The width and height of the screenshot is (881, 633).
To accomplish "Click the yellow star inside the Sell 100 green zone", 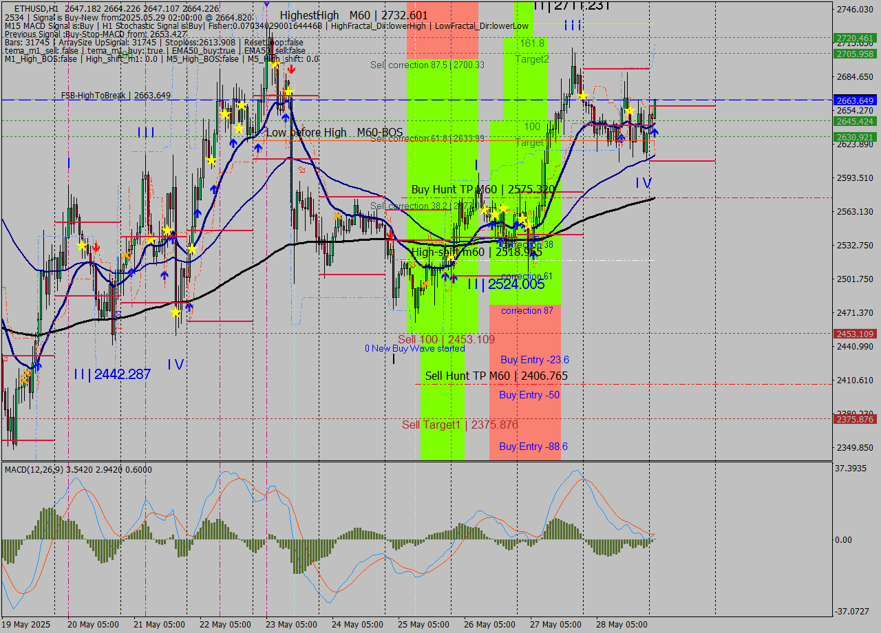I will coord(451,257).
